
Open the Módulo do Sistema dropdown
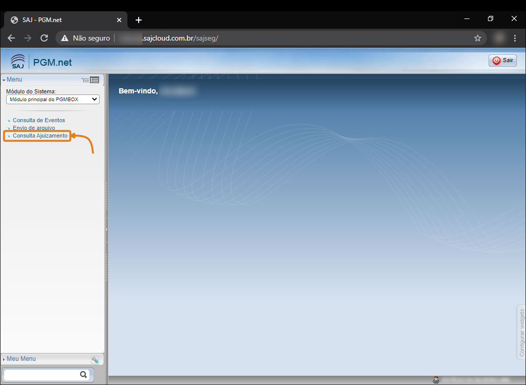point(52,99)
